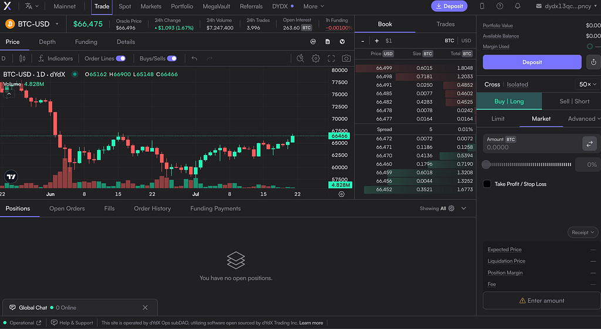Image resolution: width=601 pixels, height=329 pixels.
Task: Click the withdraw arrow icon button
Action: pyautogui.click(x=593, y=62)
